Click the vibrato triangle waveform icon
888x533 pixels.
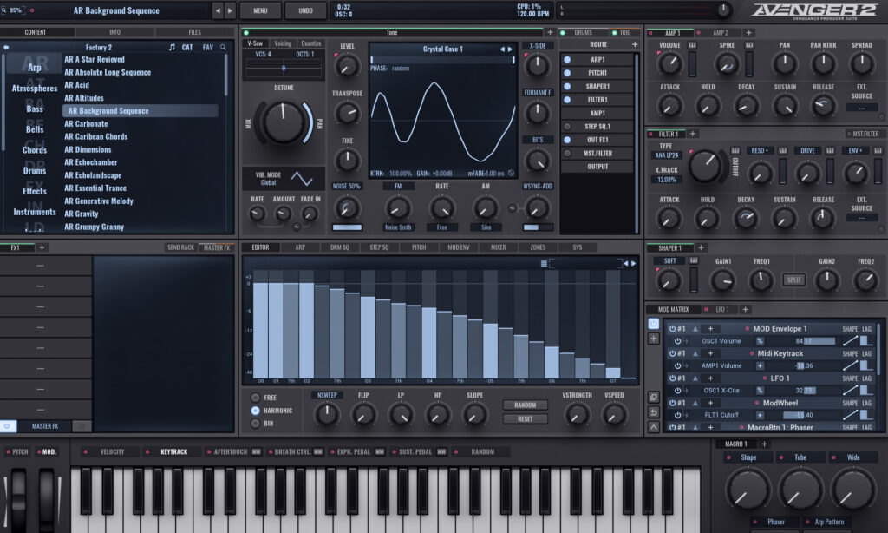tap(303, 179)
